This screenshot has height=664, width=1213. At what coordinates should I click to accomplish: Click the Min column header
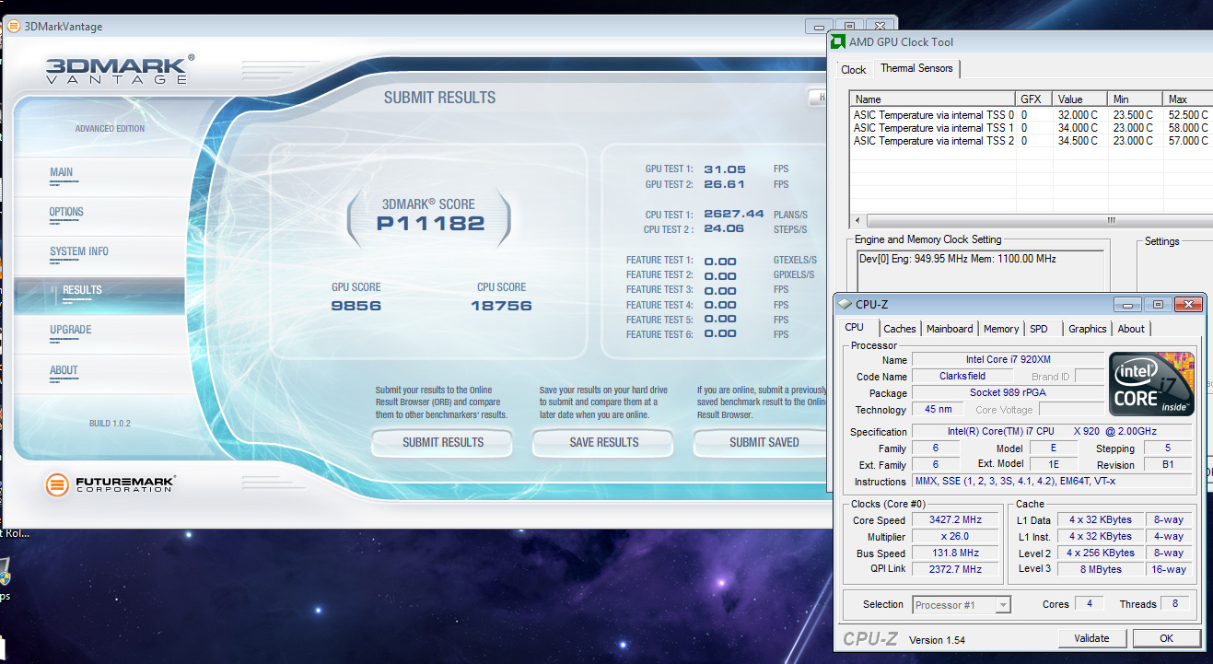[x=1136, y=99]
